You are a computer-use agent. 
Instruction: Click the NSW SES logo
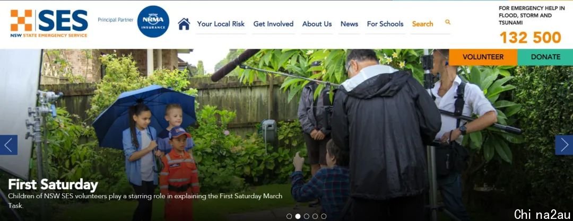coord(49,23)
